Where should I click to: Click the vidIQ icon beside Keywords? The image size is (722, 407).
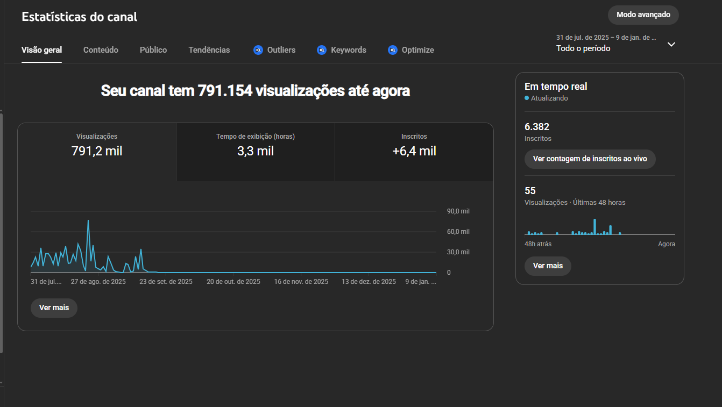pos(322,50)
